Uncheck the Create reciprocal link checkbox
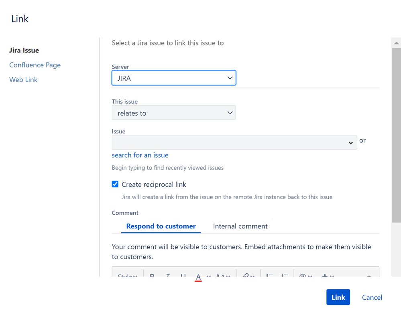401x317 pixels. [115, 184]
